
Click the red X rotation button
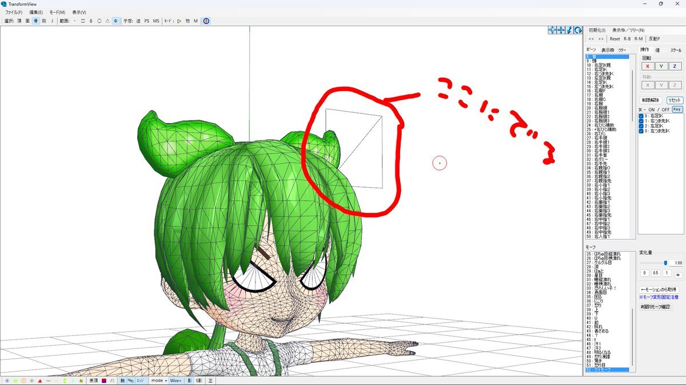tap(647, 66)
